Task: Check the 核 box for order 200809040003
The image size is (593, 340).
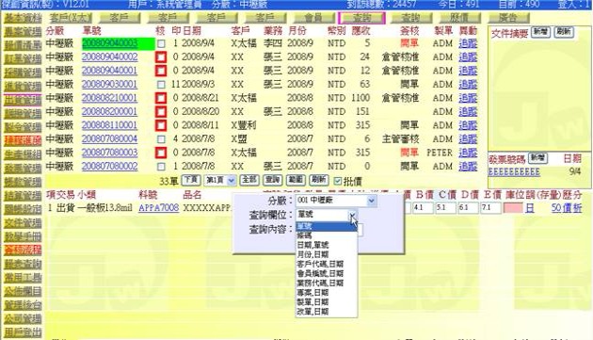Action: 161,43
